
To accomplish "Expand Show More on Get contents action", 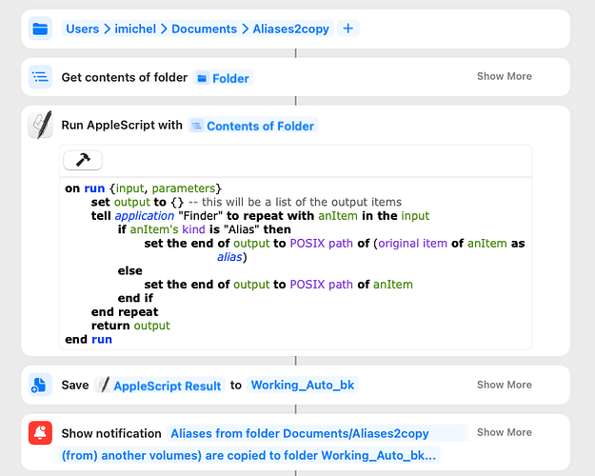I will (504, 76).
